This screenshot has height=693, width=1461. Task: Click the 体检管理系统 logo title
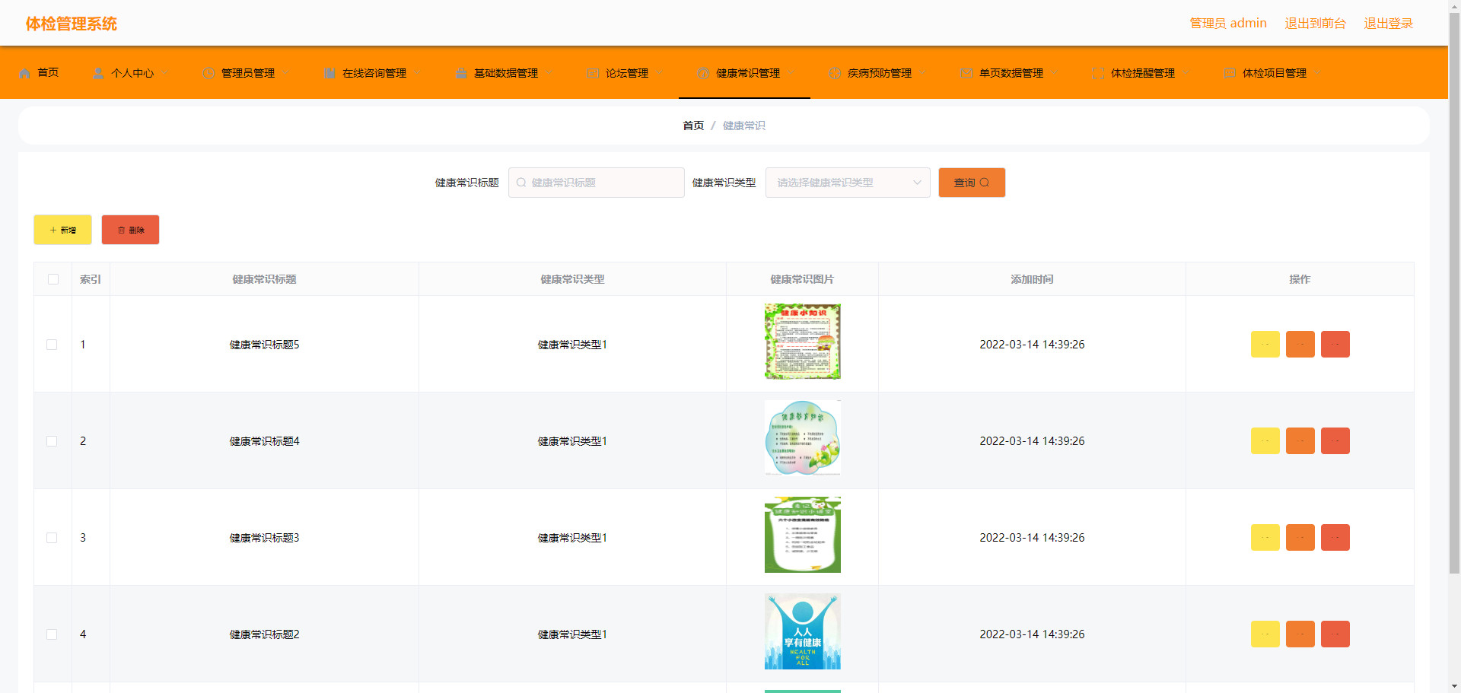[72, 24]
